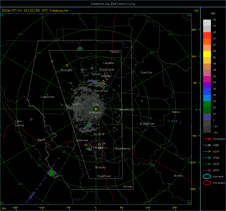This screenshot has height=211, width=226.
Task: Click the yellow v marker northeast of Calgary
Action: 104,144
